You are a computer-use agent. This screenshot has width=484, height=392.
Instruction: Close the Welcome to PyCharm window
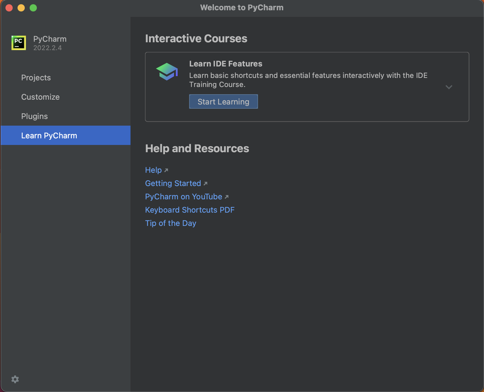coord(9,8)
